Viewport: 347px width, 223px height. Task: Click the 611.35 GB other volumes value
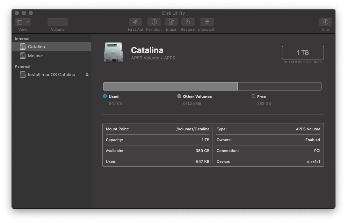pyautogui.click(x=192, y=103)
